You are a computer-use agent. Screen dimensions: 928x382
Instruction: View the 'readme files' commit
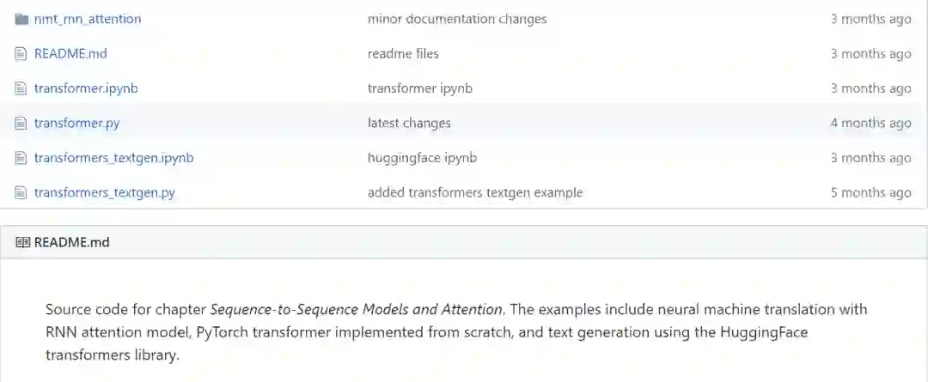pyautogui.click(x=403, y=53)
